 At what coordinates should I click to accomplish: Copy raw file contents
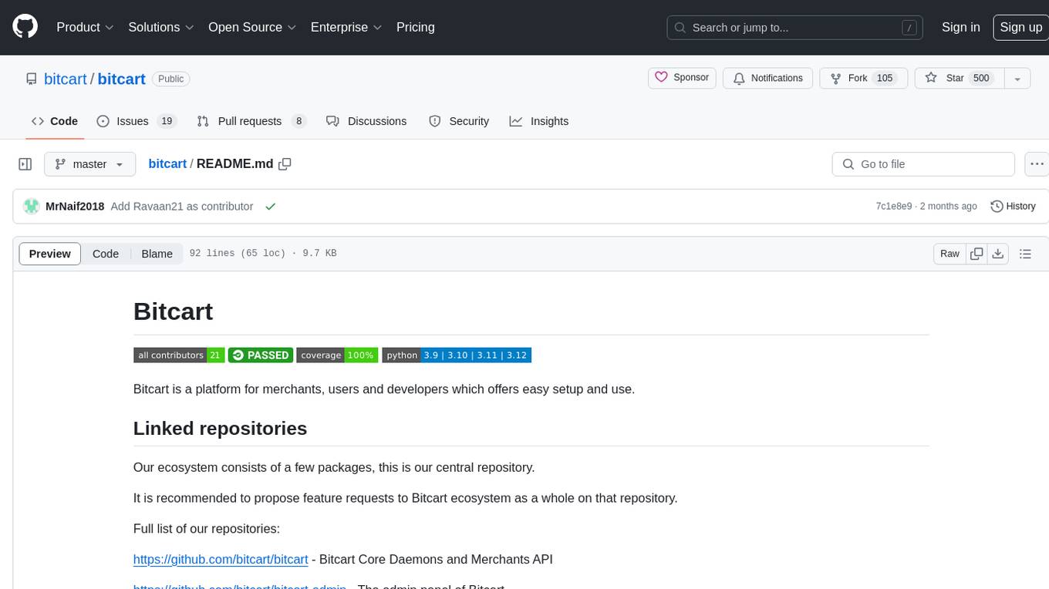(976, 254)
